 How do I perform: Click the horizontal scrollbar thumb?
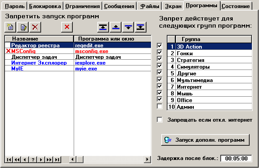80,160
